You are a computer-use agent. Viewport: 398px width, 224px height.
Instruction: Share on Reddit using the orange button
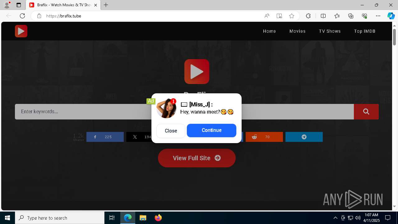(264, 137)
